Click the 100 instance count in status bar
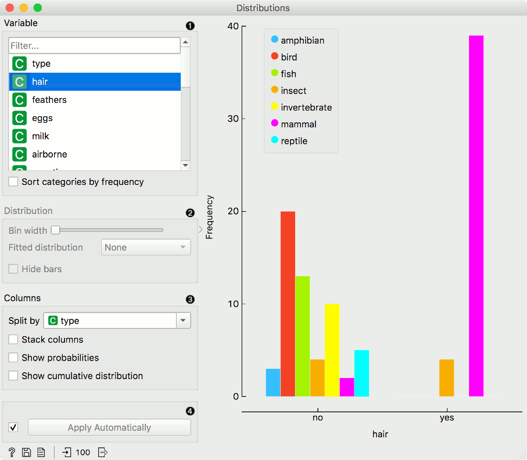527x460 pixels. [x=83, y=452]
